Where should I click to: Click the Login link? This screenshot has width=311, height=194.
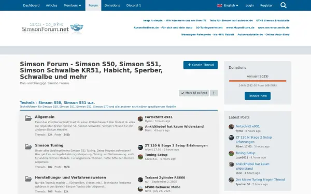249,5
